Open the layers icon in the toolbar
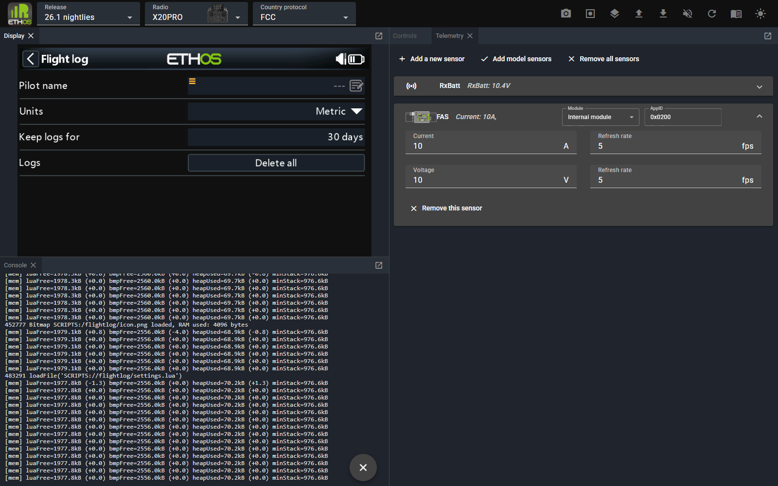Image resolution: width=778 pixels, height=486 pixels. pyautogui.click(x=615, y=14)
